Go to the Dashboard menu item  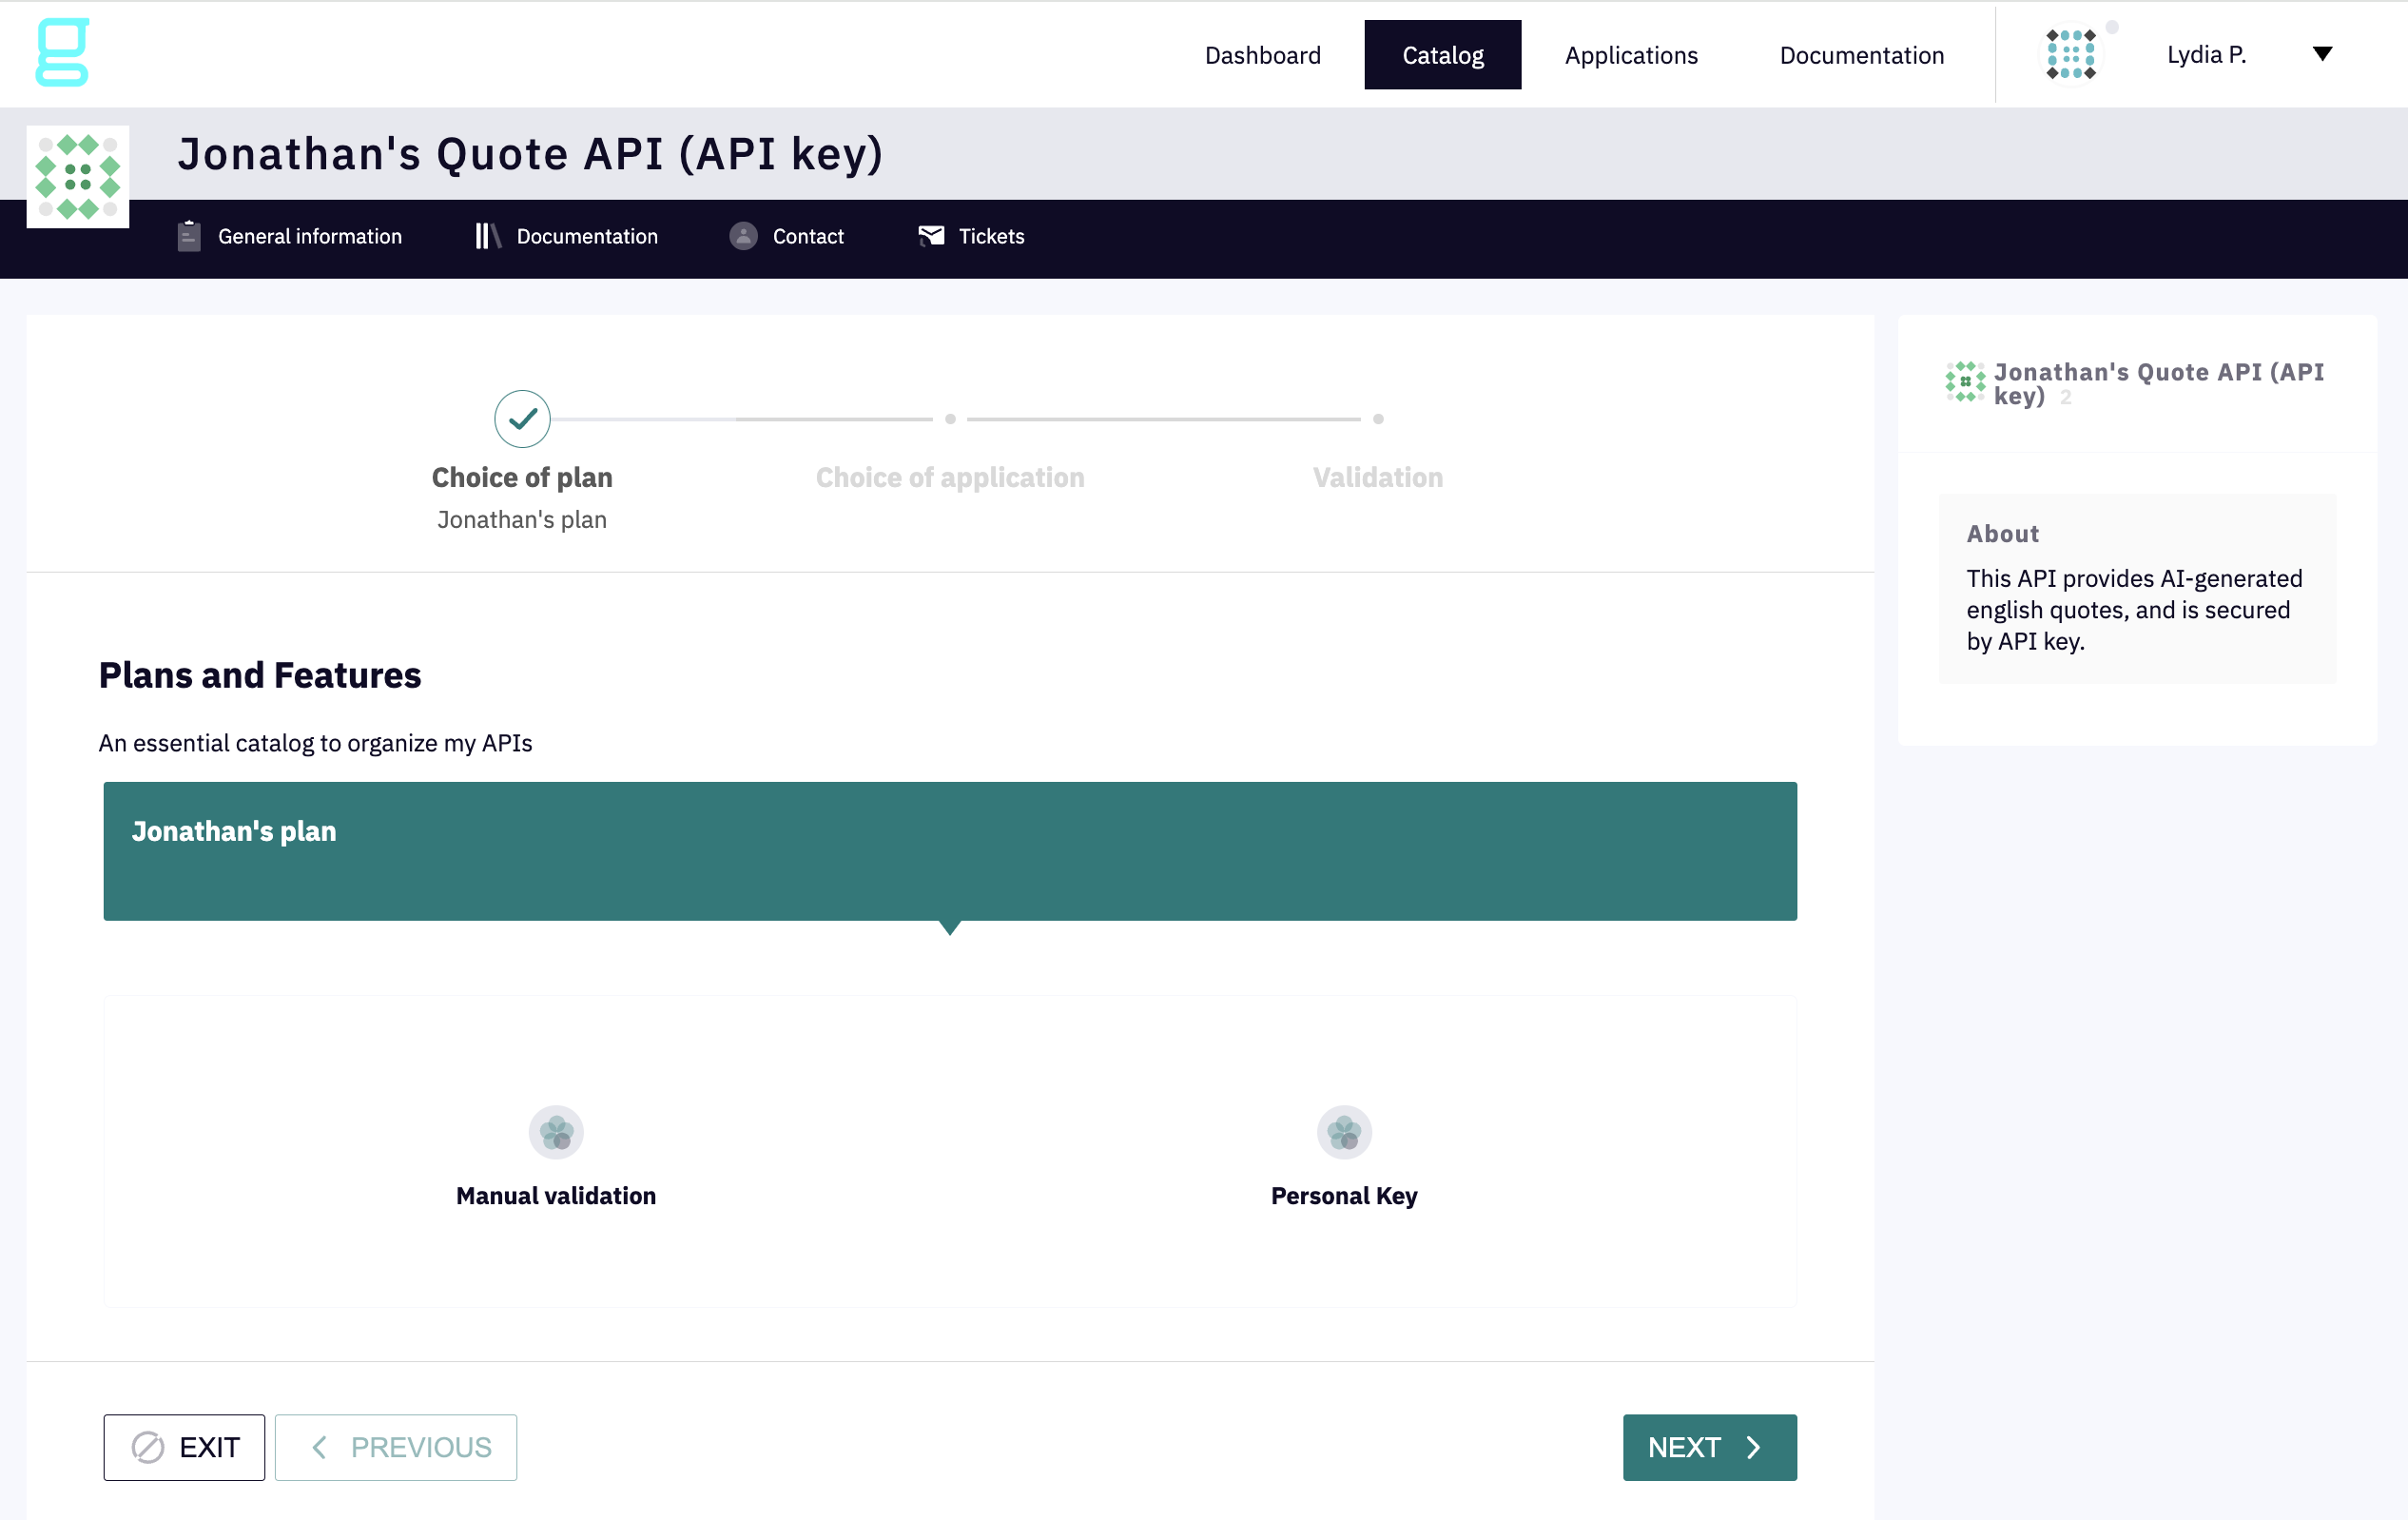pyautogui.click(x=1262, y=55)
